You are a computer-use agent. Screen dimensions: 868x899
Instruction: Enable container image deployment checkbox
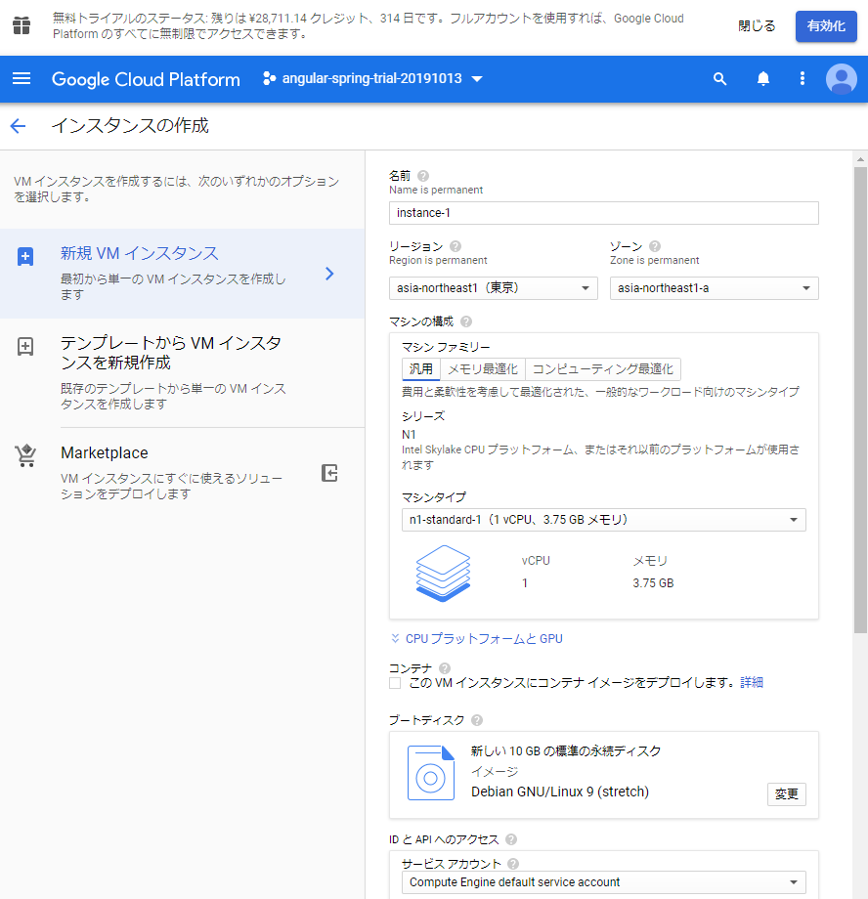[395, 683]
